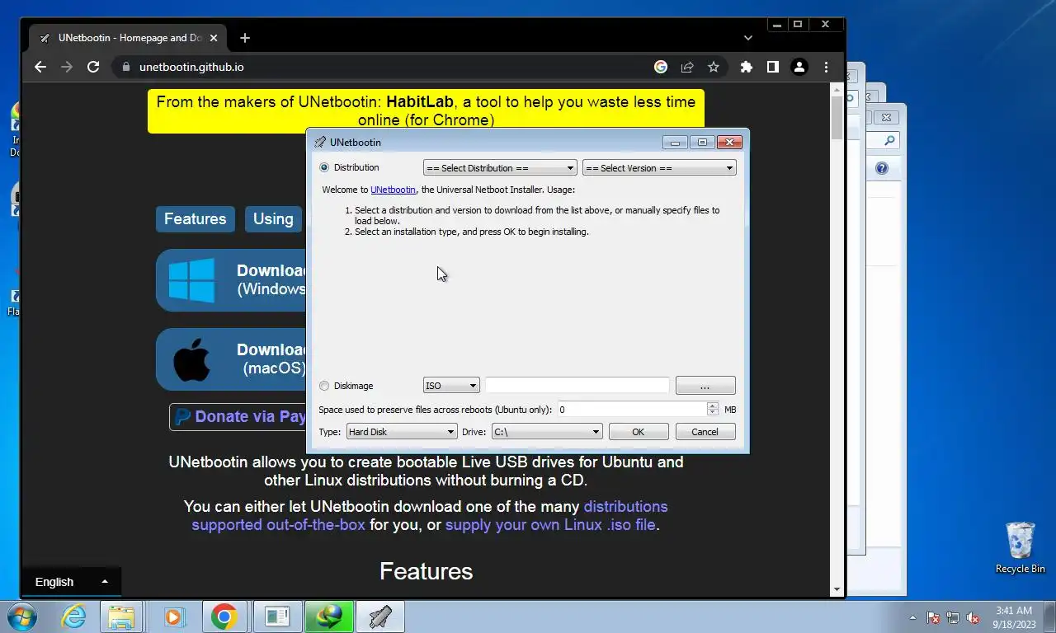Viewport: 1056px width, 633px height.
Task: Share this page via the share icon
Action: 687,67
